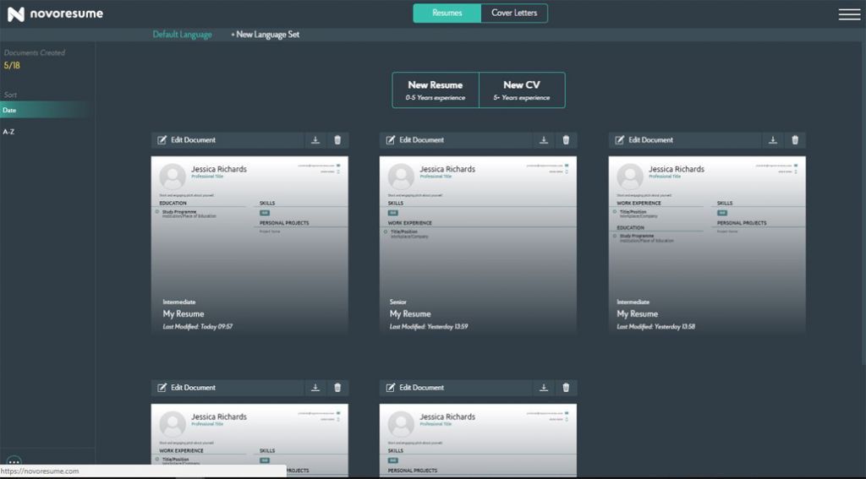Delete the resume modified Yesterday 13:58
The width and height of the screenshot is (866, 479).
[x=795, y=140]
